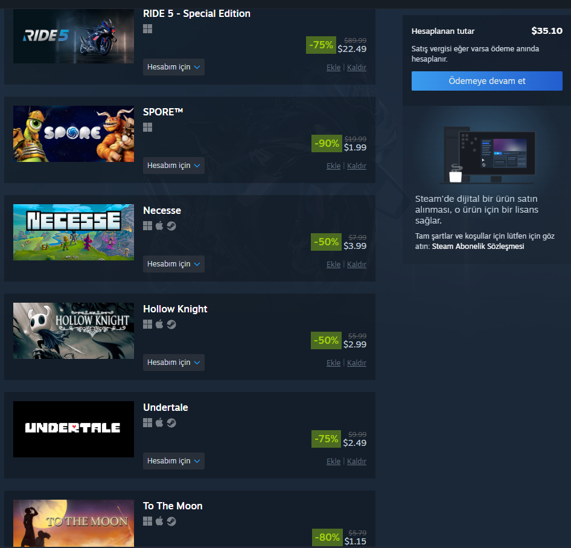Screen dimensions: 571x548
Task: Click the Steam icon under To The Moon
Action: (x=171, y=521)
